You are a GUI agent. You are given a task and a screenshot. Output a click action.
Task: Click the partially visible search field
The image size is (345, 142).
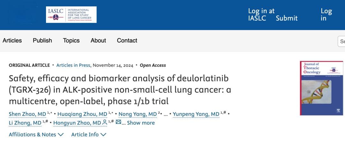[341, 41]
